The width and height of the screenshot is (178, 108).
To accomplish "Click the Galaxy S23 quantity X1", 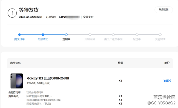I will click(120, 81).
